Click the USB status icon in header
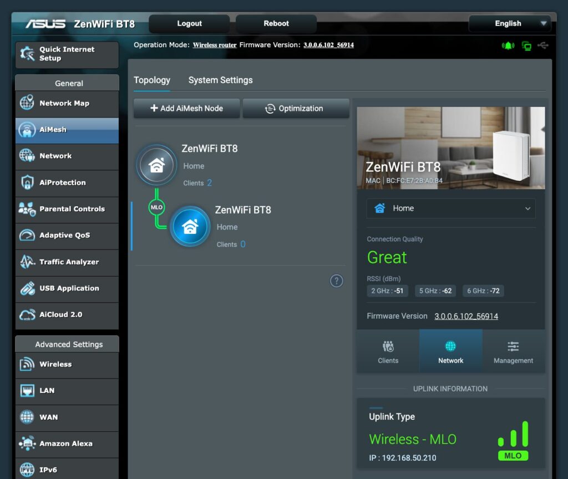This screenshot has width=568, height=479. coord(542,45)
